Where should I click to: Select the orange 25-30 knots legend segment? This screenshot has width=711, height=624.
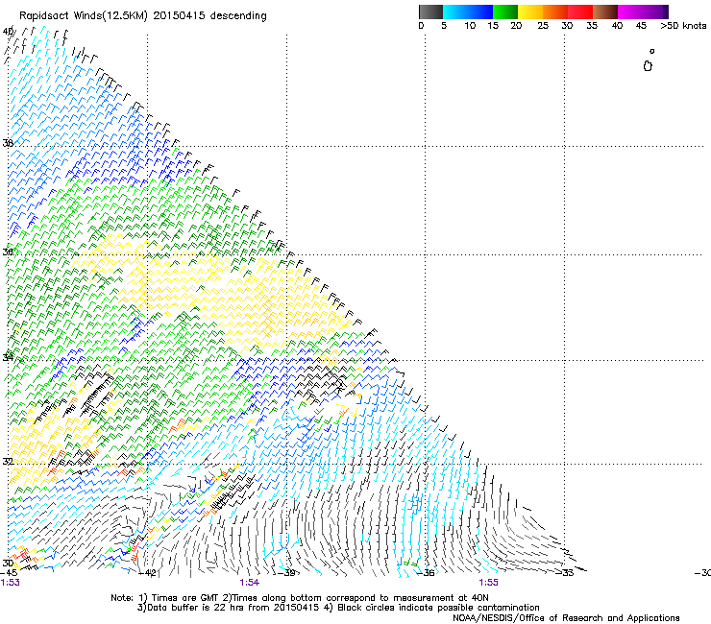pyautogui.click(x=555, y=12)
